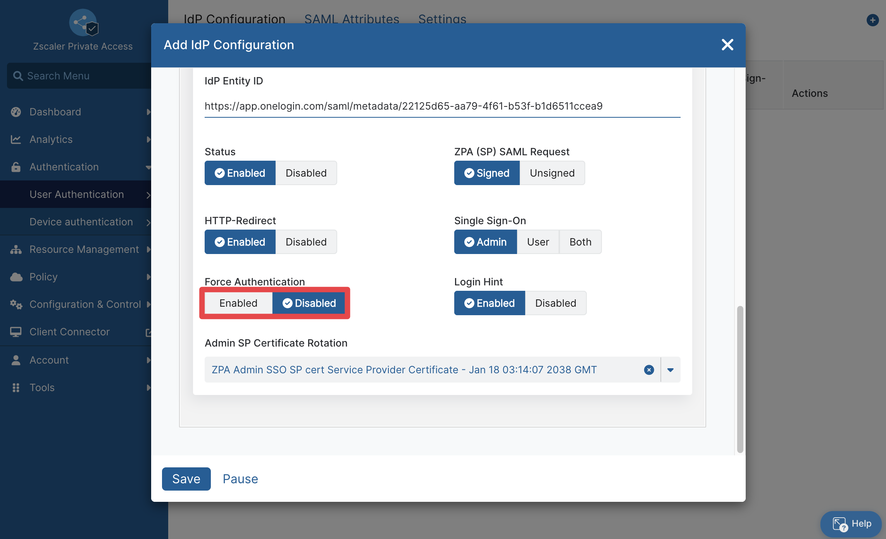886x539 pixels.
Task: Expand the Device authentication submenu
Action: tap(148, 222)
